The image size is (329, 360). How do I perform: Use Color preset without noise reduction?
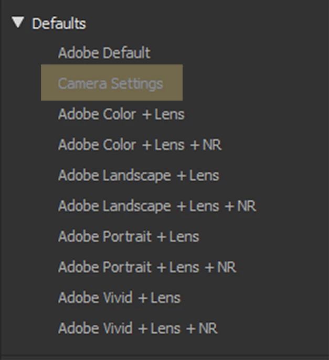click(x=121, y=114)
